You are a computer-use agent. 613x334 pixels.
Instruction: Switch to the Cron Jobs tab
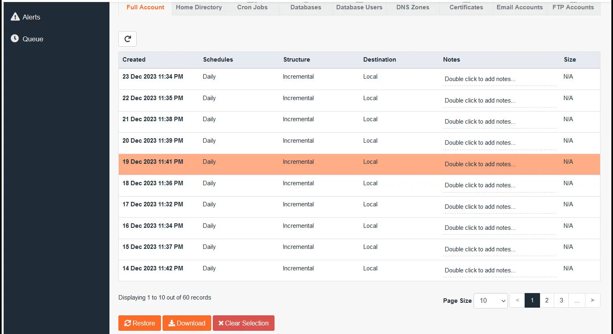click(253, 7)
